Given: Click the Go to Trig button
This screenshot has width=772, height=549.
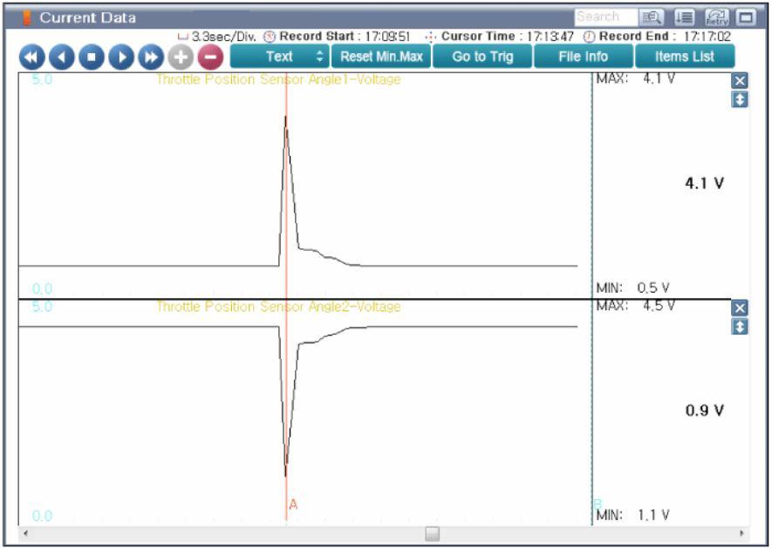Looking at the screenshot, I should coord(482,57).
